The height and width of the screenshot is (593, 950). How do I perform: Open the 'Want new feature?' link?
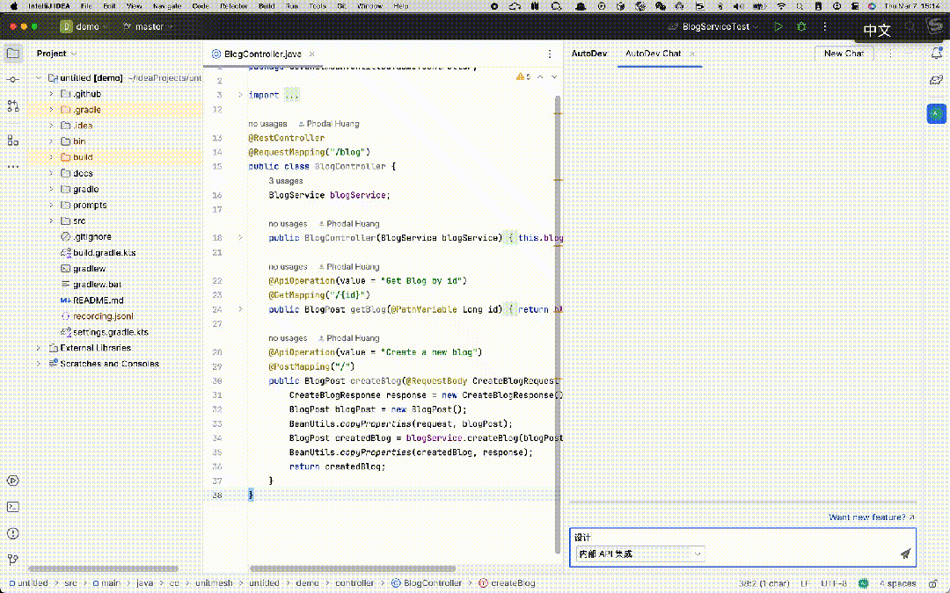(x=871, y=517)
